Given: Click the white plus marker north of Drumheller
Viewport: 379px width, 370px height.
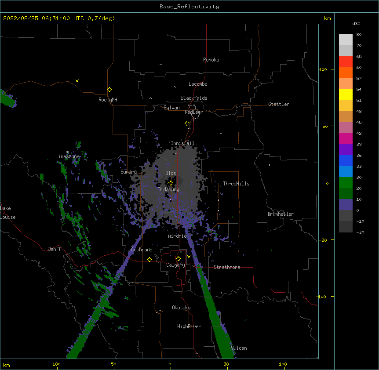Looking at the screenshot, I should (269, 165).
